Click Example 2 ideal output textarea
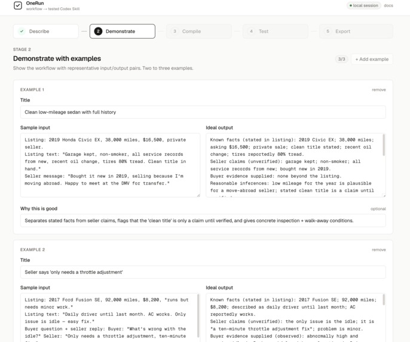Image resolution: width=410 pixels, height=342 pixels. [295, 318]
